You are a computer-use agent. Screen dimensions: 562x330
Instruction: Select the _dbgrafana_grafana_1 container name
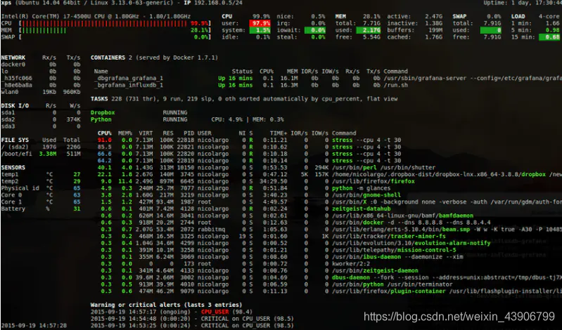click(129, 78)
